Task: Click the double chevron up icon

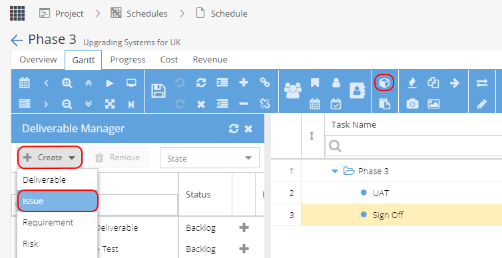Action: point(89,83)
